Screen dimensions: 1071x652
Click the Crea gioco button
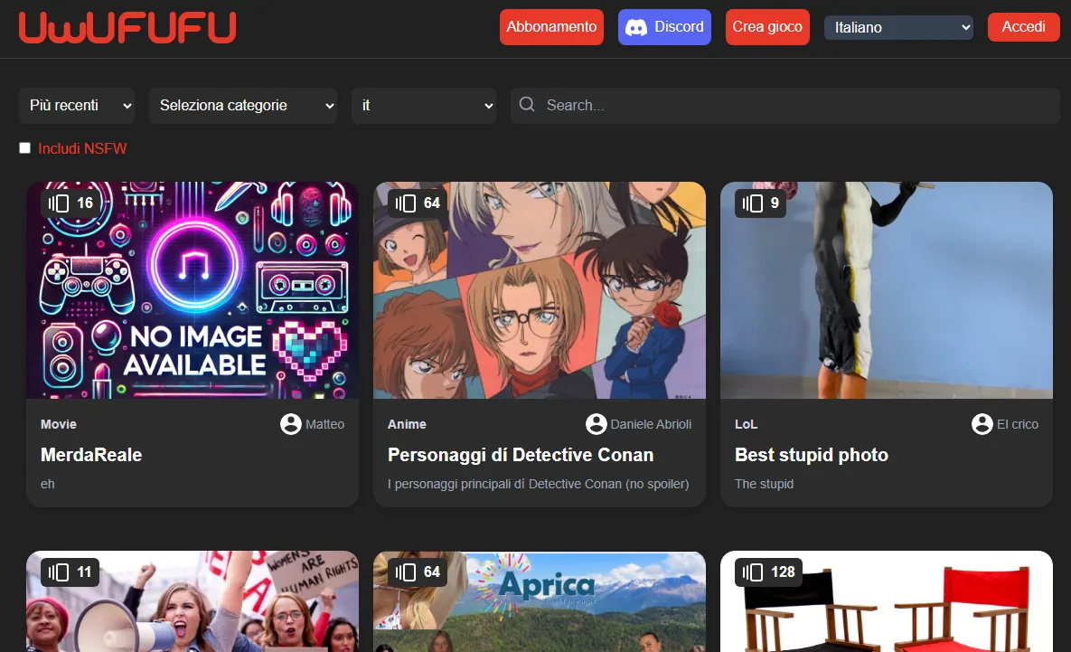(767, 27)
